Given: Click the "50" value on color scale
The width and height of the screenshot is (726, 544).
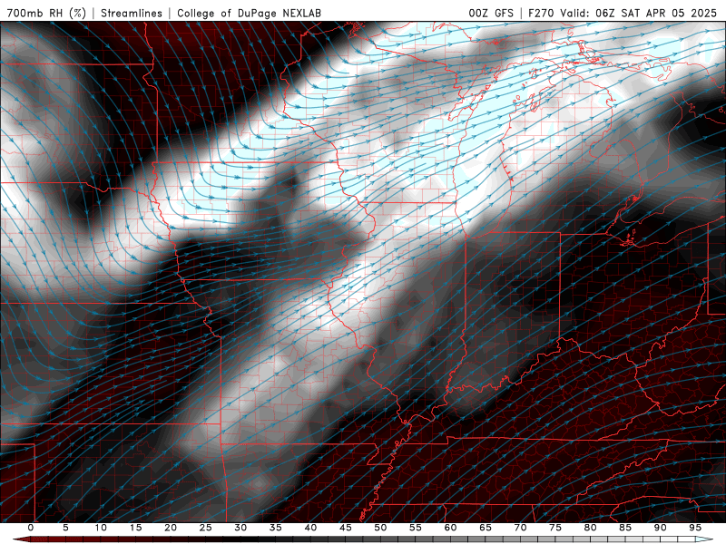Looking at the screenshot, I should point(380,528).
